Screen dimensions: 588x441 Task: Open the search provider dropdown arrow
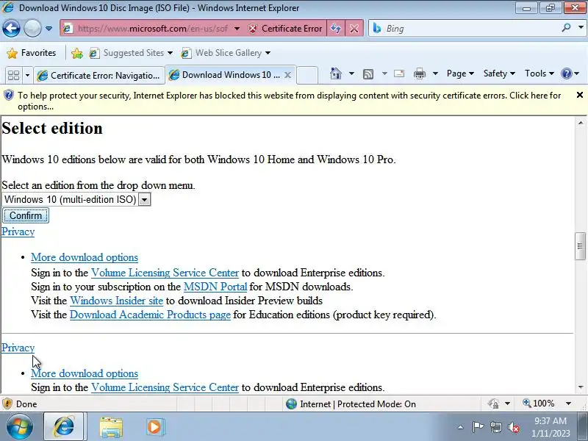tap(581, 28)
